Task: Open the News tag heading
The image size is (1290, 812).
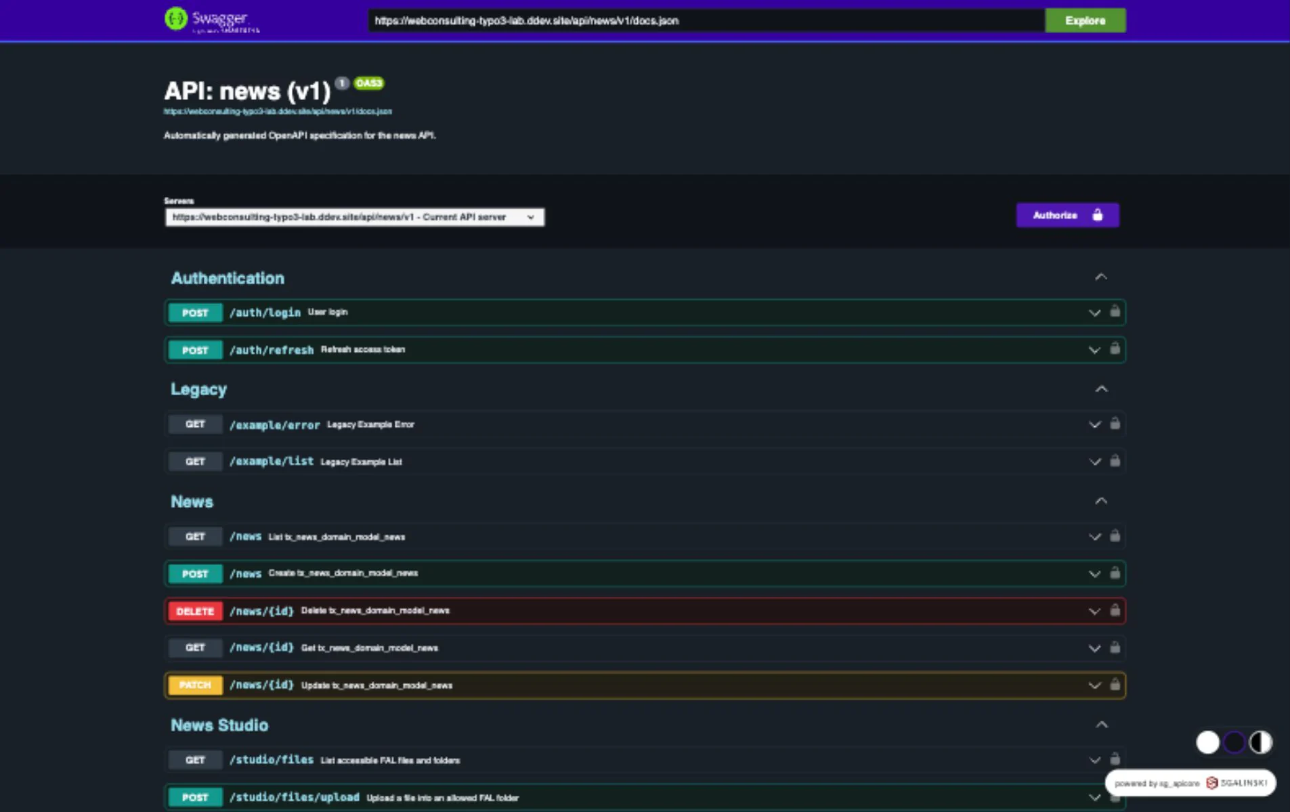Action: coord(192,501)
